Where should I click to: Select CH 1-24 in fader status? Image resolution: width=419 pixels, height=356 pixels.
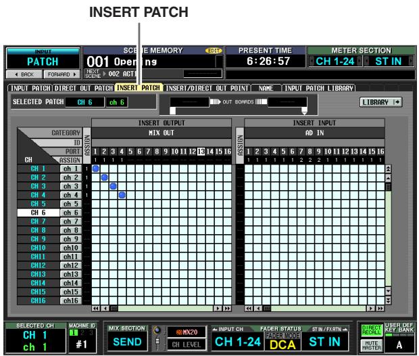(x=238, y=342)
